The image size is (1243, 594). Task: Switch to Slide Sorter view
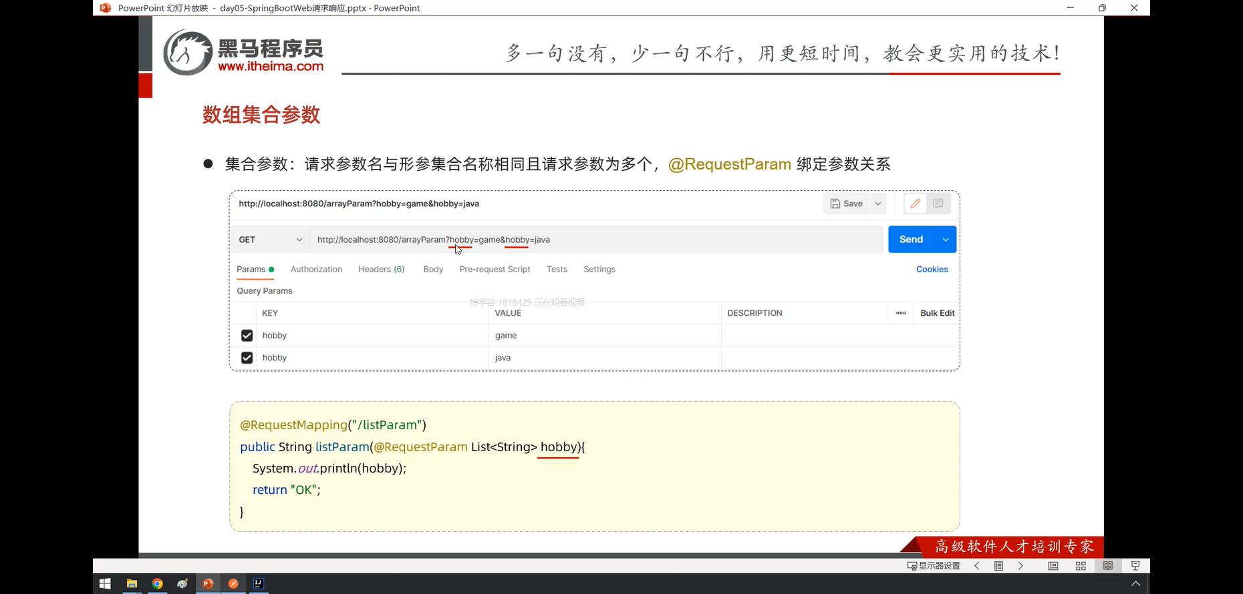1081,566
